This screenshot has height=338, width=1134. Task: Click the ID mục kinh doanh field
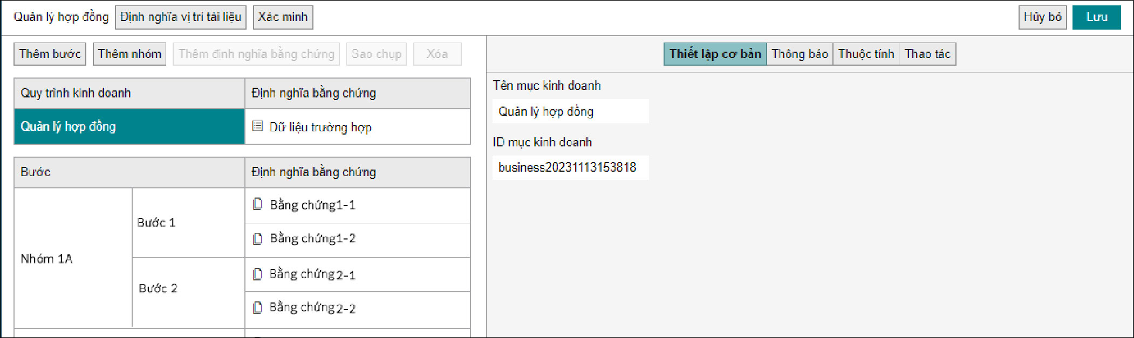pos(570,167)
